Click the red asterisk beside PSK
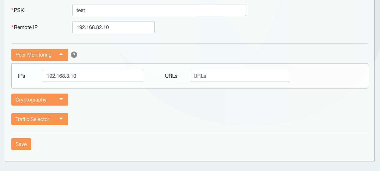The width and height of the screenshot is (380, 171). [12, 10]
